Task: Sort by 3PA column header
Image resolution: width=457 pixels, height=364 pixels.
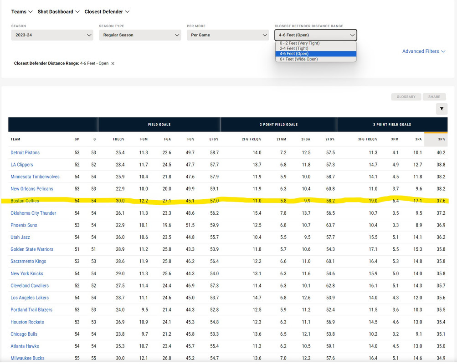Action: (419, 139)
